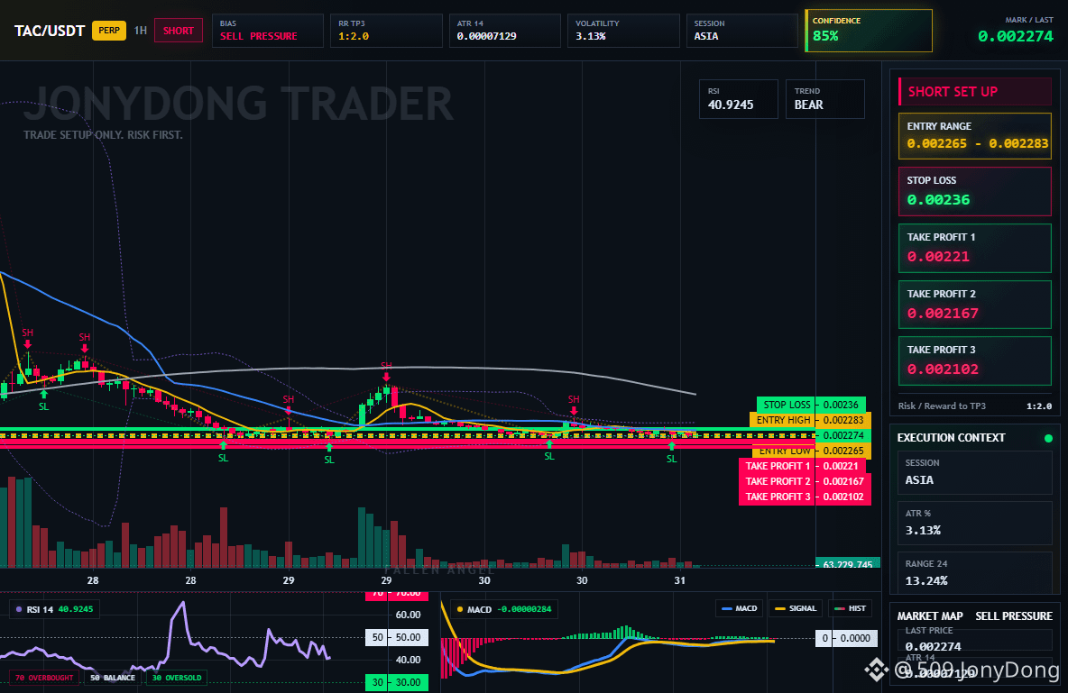The image size is (1068, 693).
Task: Select ENTRY LOW 0.002265 chart label
Action: click(x=811, y=451)
